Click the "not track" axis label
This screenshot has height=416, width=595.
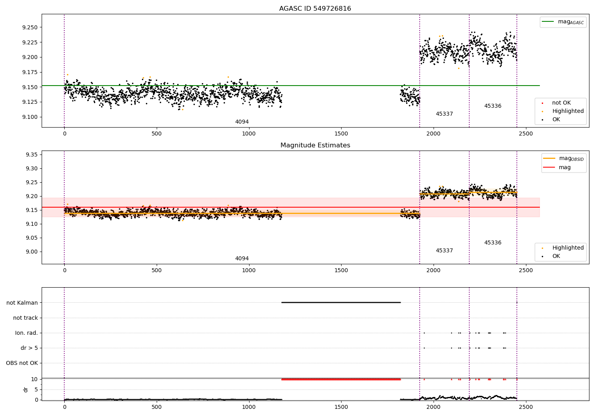[25, 318]
